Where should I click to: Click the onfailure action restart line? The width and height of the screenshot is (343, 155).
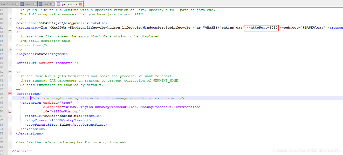(x=47, y=63)
